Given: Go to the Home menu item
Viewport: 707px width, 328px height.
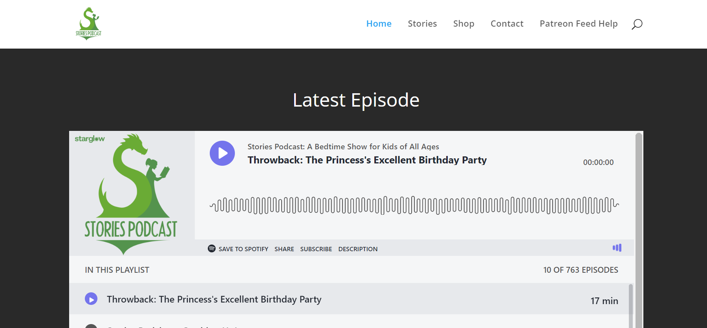Looking at the screenshot, I should pos(379,24).
